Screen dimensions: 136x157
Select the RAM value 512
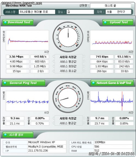[113, 150]
